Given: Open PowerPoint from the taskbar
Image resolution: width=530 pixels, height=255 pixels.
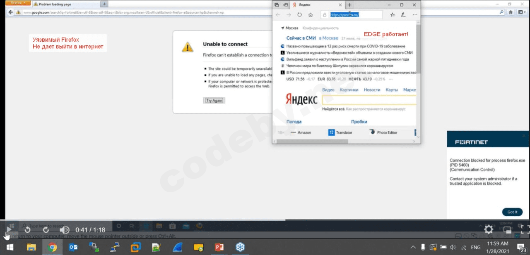Looking at the screenshot, I should 219,248.
